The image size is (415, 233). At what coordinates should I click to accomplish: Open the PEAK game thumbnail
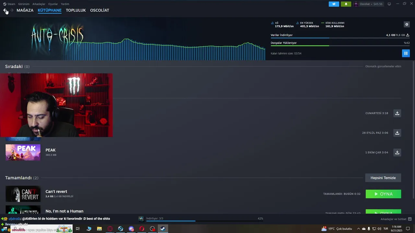tap(23, 152)
